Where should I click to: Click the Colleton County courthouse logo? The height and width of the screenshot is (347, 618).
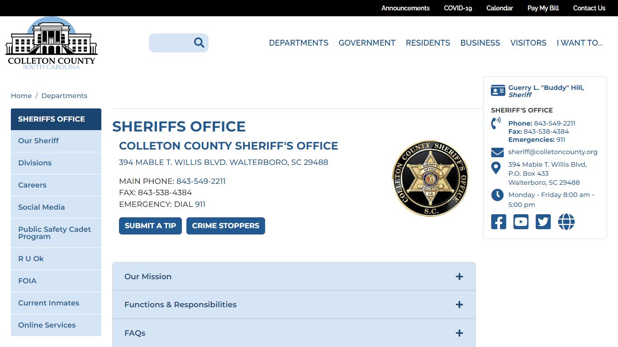point(51,43)
